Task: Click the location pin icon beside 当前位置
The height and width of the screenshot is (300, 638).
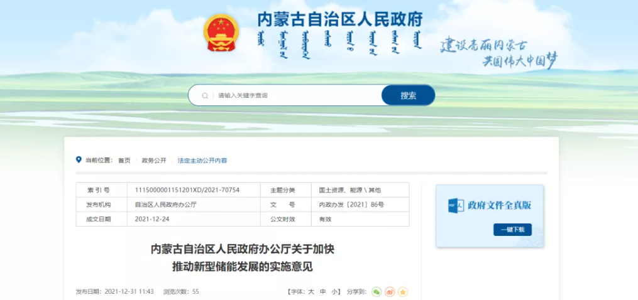Action: point(79,160)
